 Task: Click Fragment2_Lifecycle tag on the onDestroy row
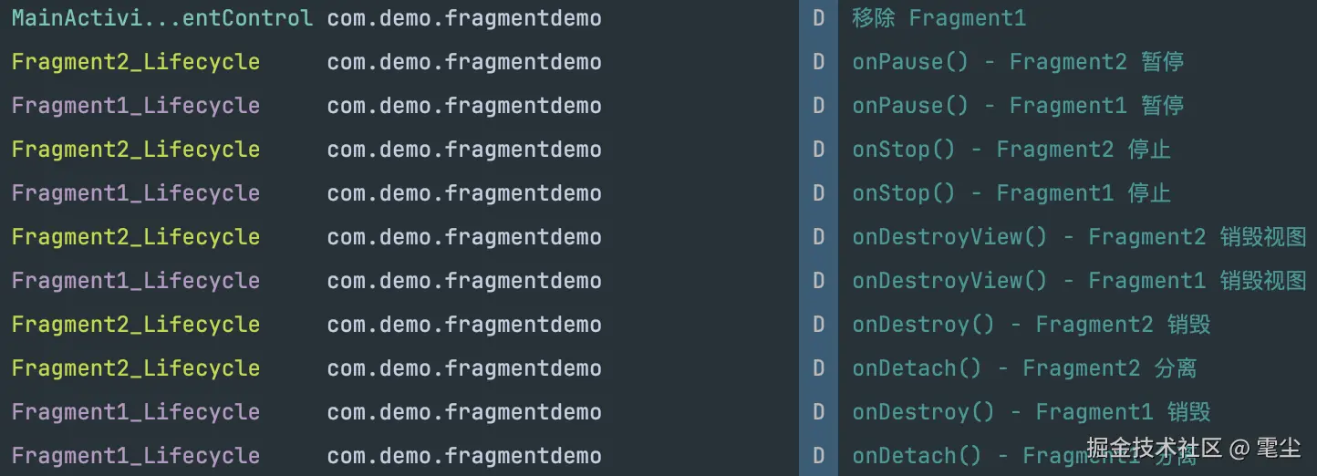pos(135,325)
